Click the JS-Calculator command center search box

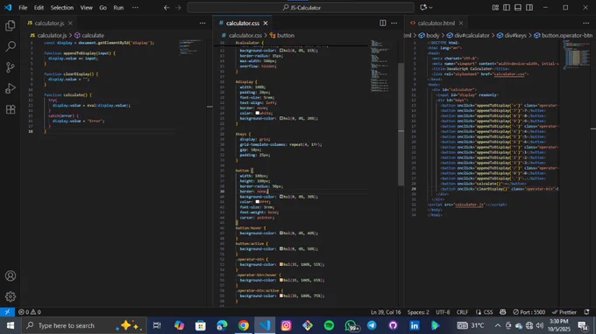pos(301,8)
